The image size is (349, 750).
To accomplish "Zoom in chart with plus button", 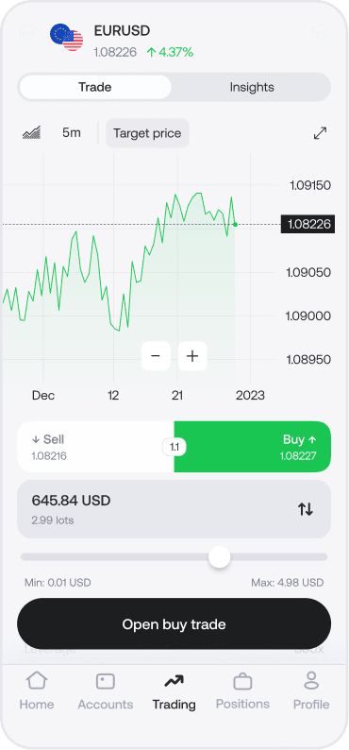I will pyautogui.click(x=192, y=356).
